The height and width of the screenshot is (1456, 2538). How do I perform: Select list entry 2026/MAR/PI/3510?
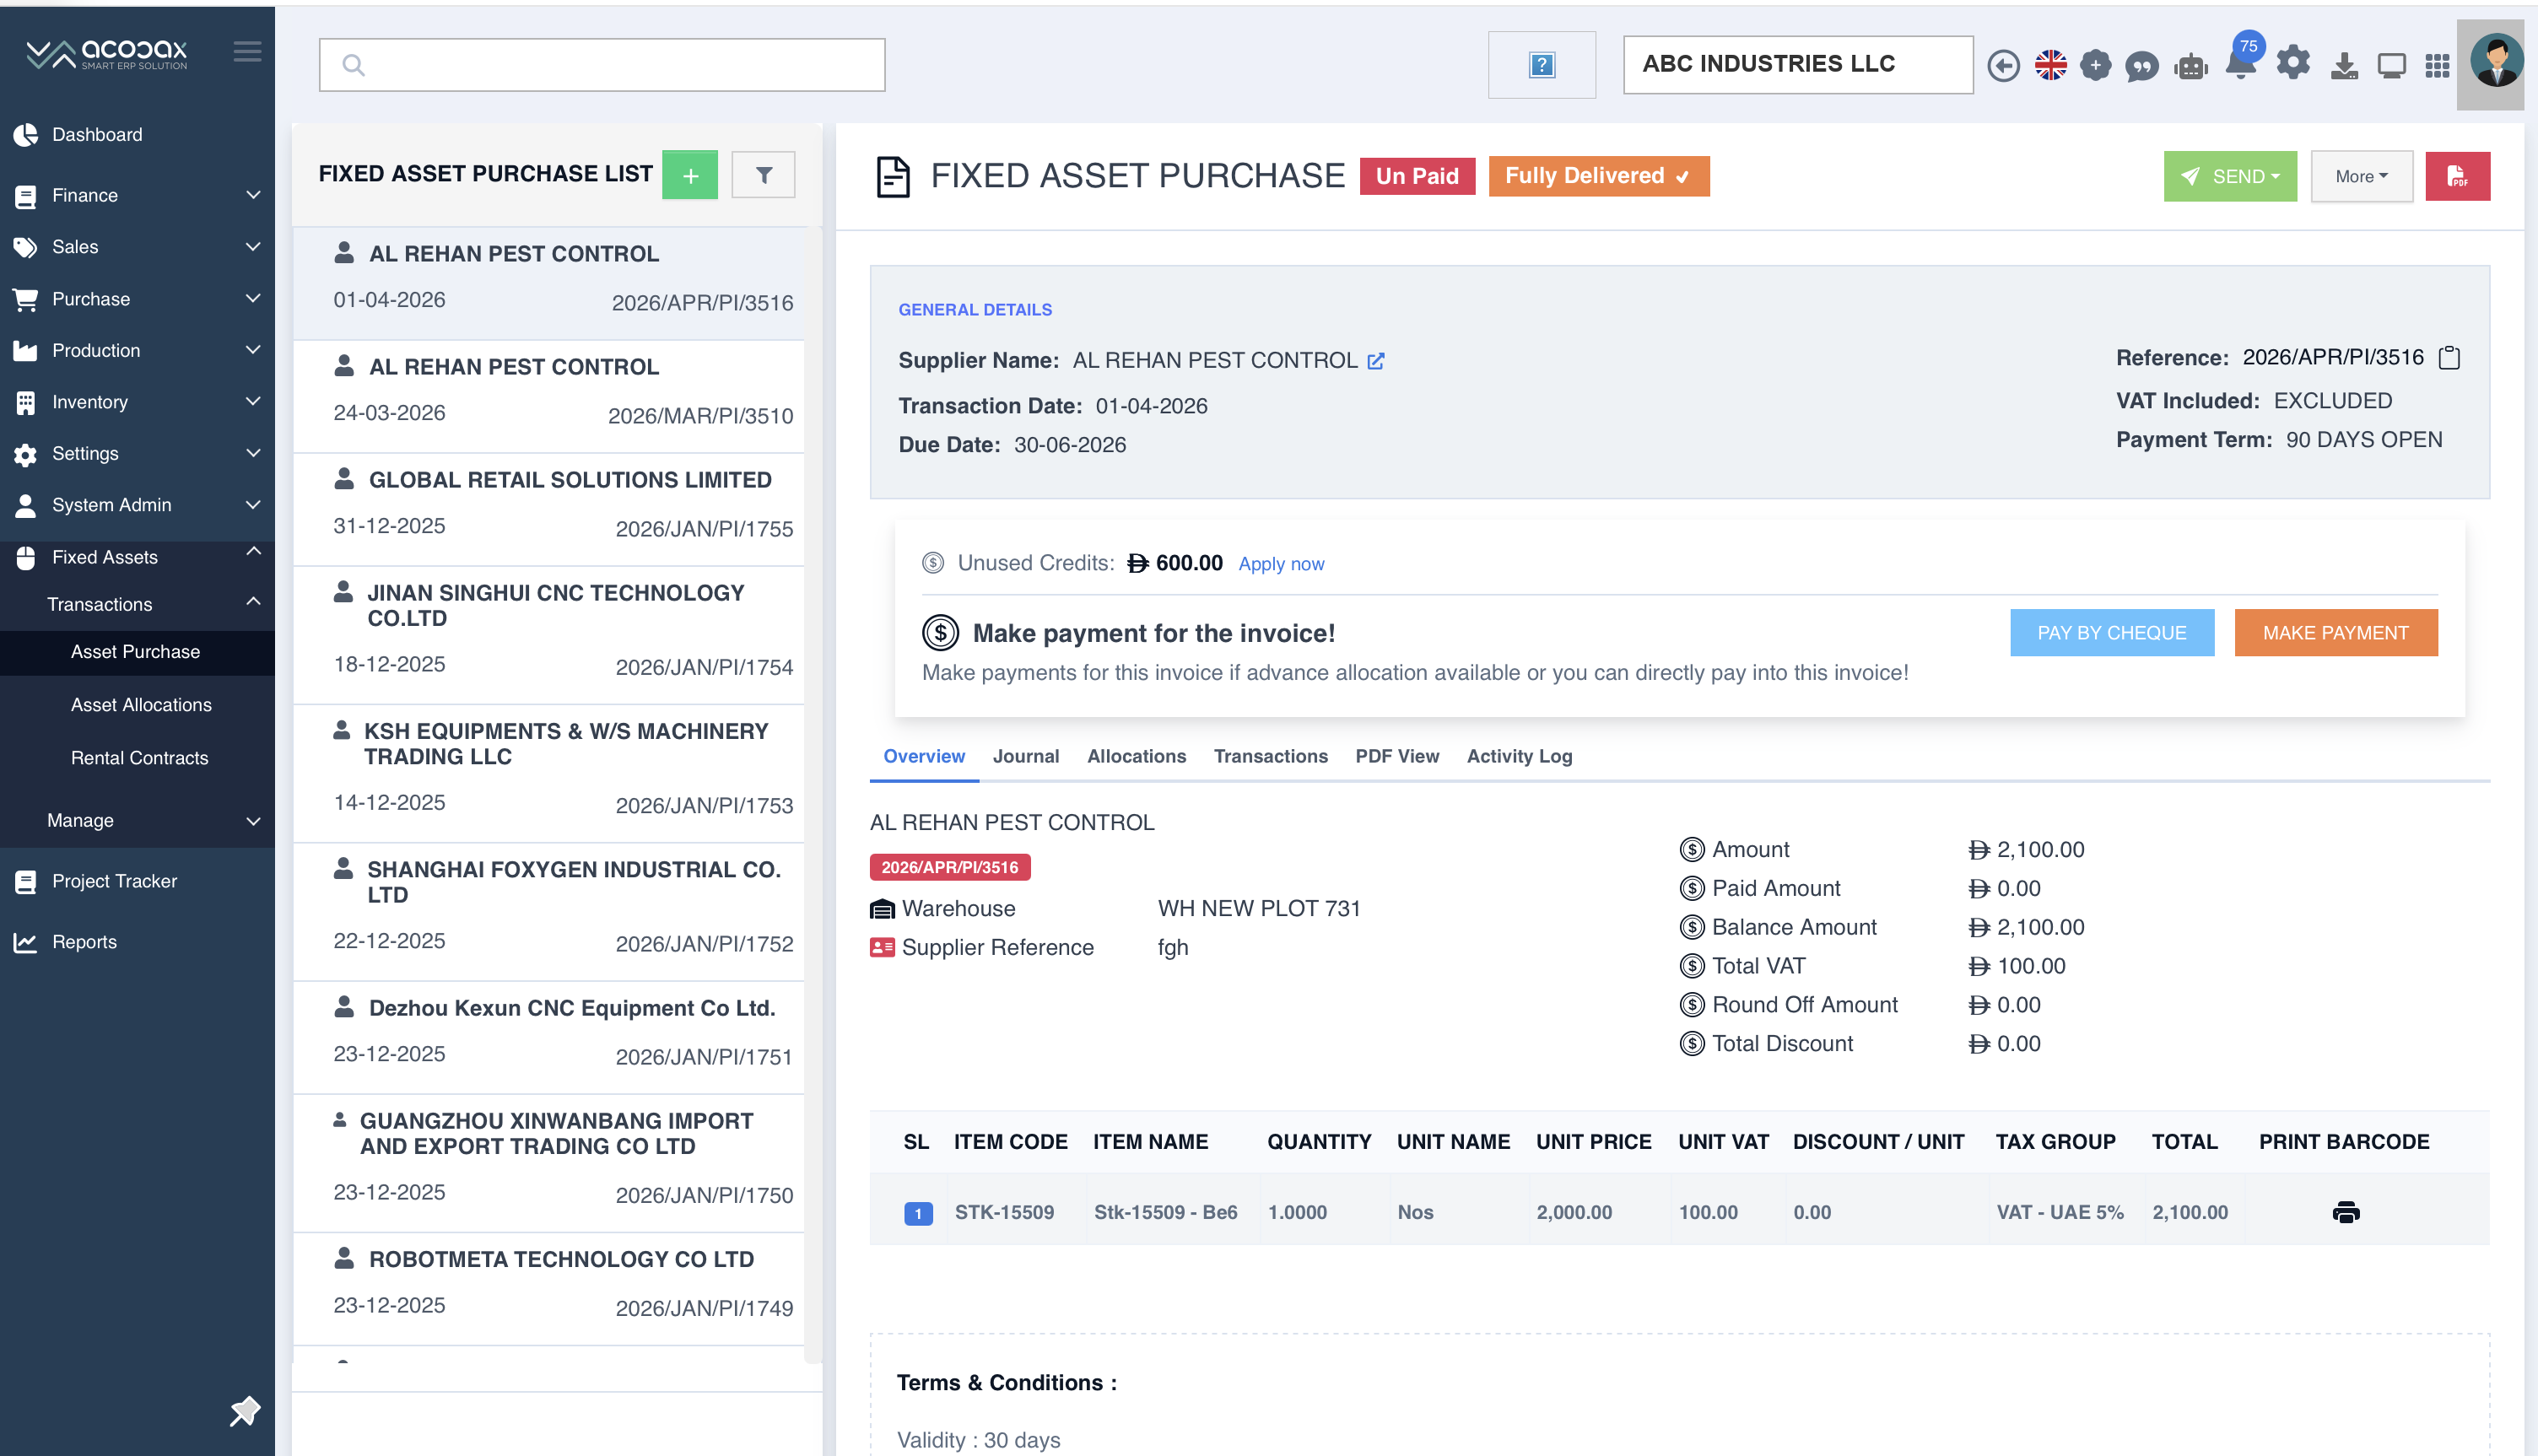tap(548, 397)
